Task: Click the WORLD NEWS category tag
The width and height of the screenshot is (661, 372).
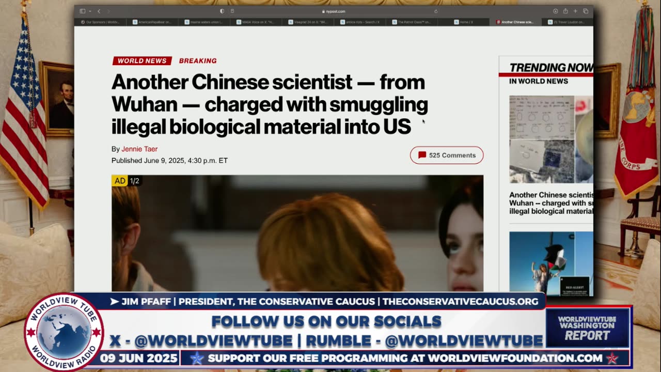Action: (141, 61)
